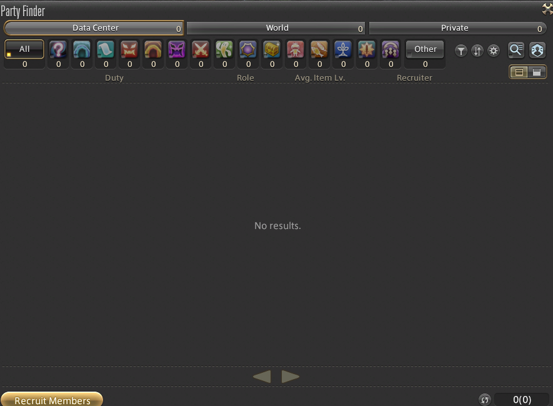The height and width of the screenshot is (406, 553).
Task: Open the magnifying glass detailed search
Action: point(516,50)
